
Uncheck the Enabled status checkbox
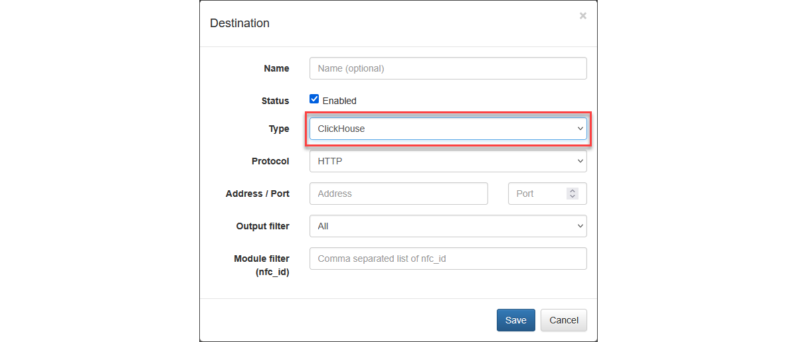click(x=314, y=99)
